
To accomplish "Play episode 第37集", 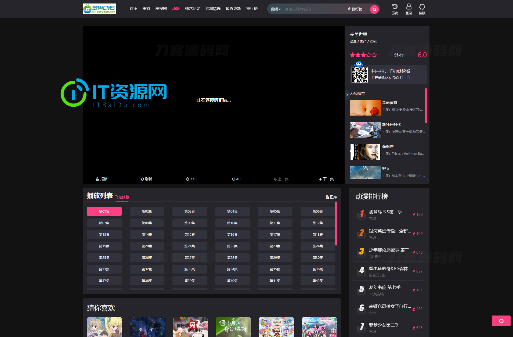I will [104, 281].
